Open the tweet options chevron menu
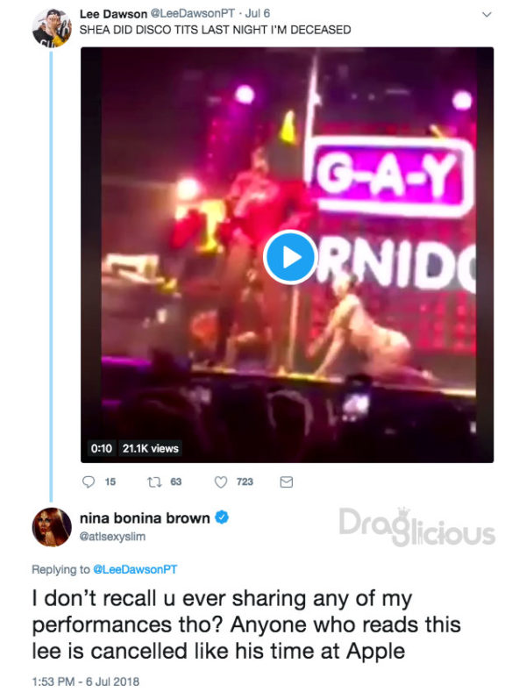526x699 pixels. (487, 14)
